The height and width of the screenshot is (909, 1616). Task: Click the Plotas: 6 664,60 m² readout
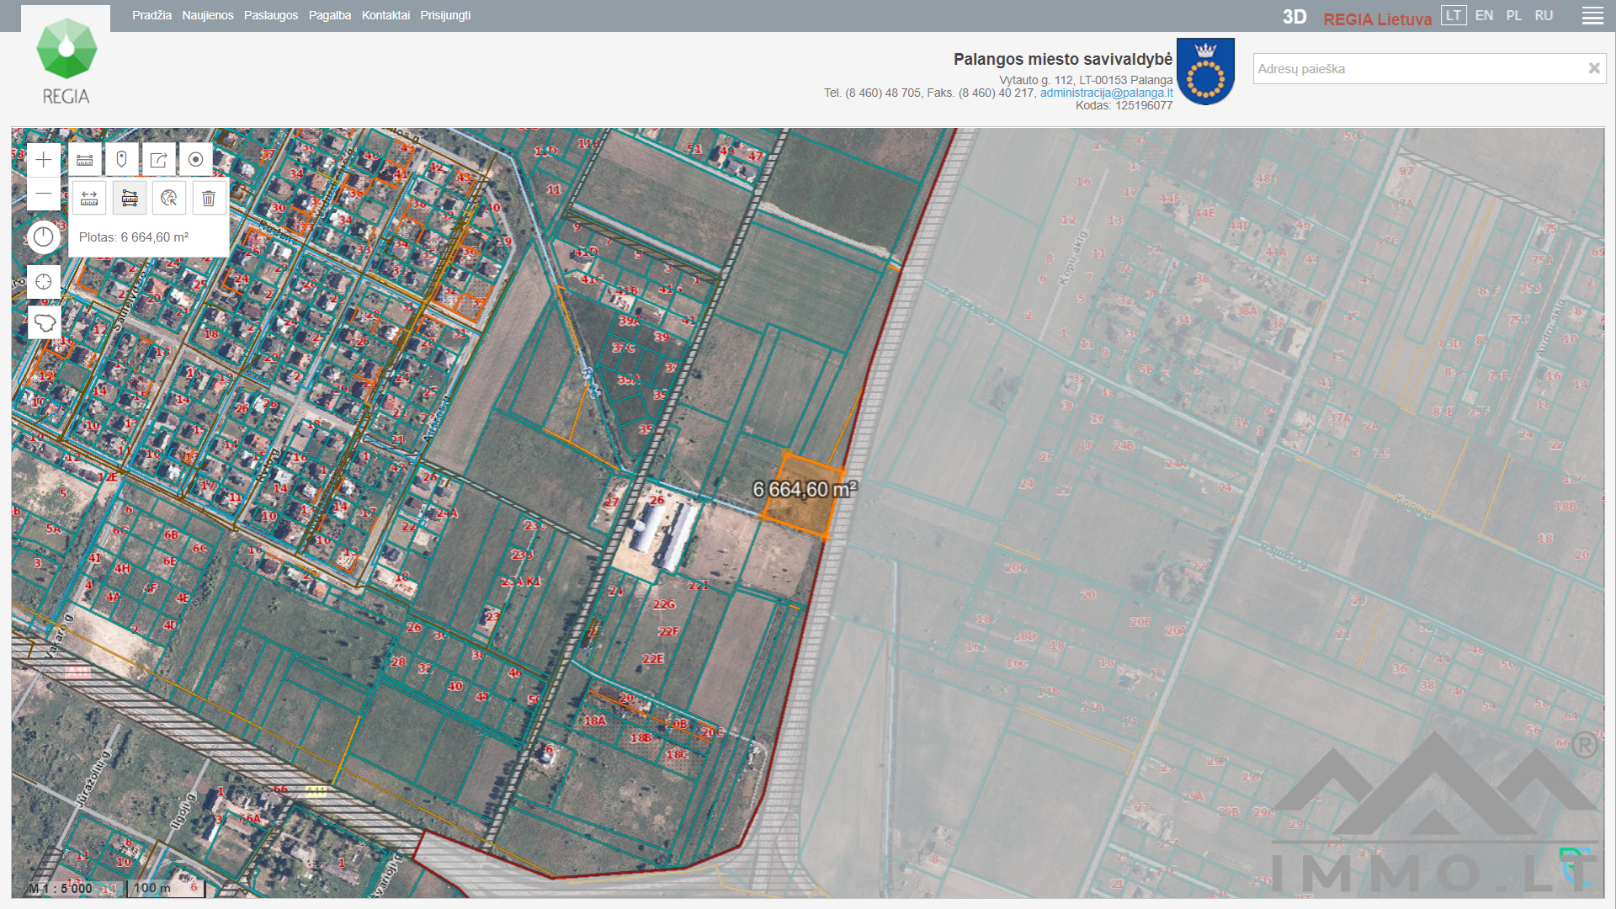pos(134,237)
